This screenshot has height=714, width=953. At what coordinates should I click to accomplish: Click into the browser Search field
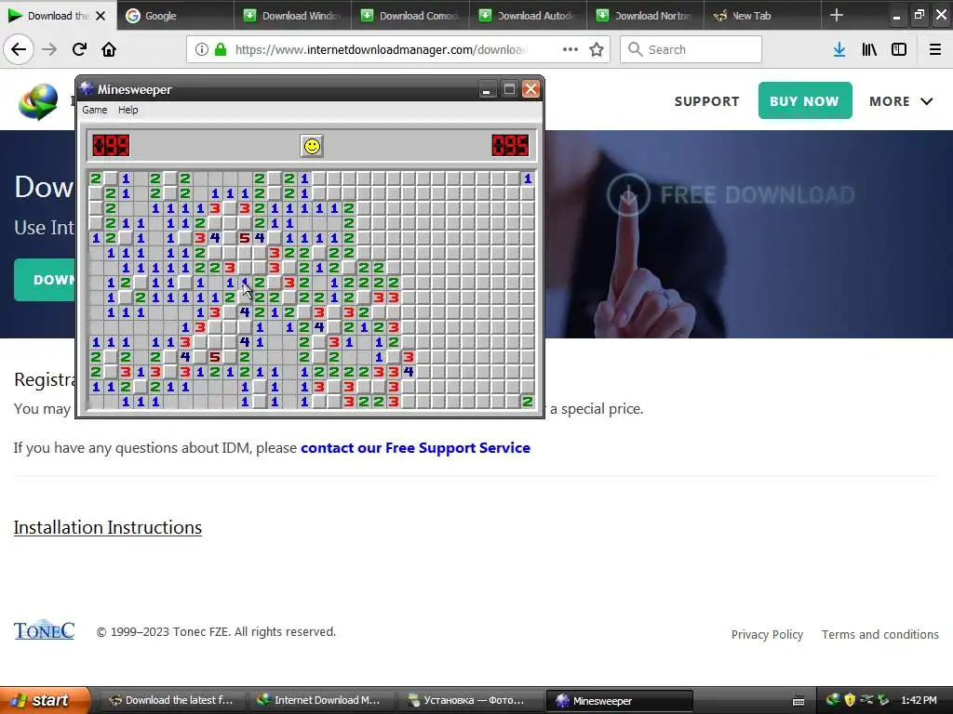tap(691, 50)
